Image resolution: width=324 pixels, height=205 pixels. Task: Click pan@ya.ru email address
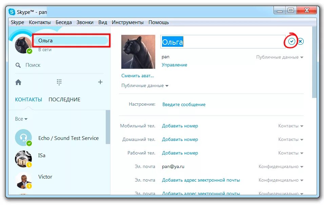pos(173,167)
